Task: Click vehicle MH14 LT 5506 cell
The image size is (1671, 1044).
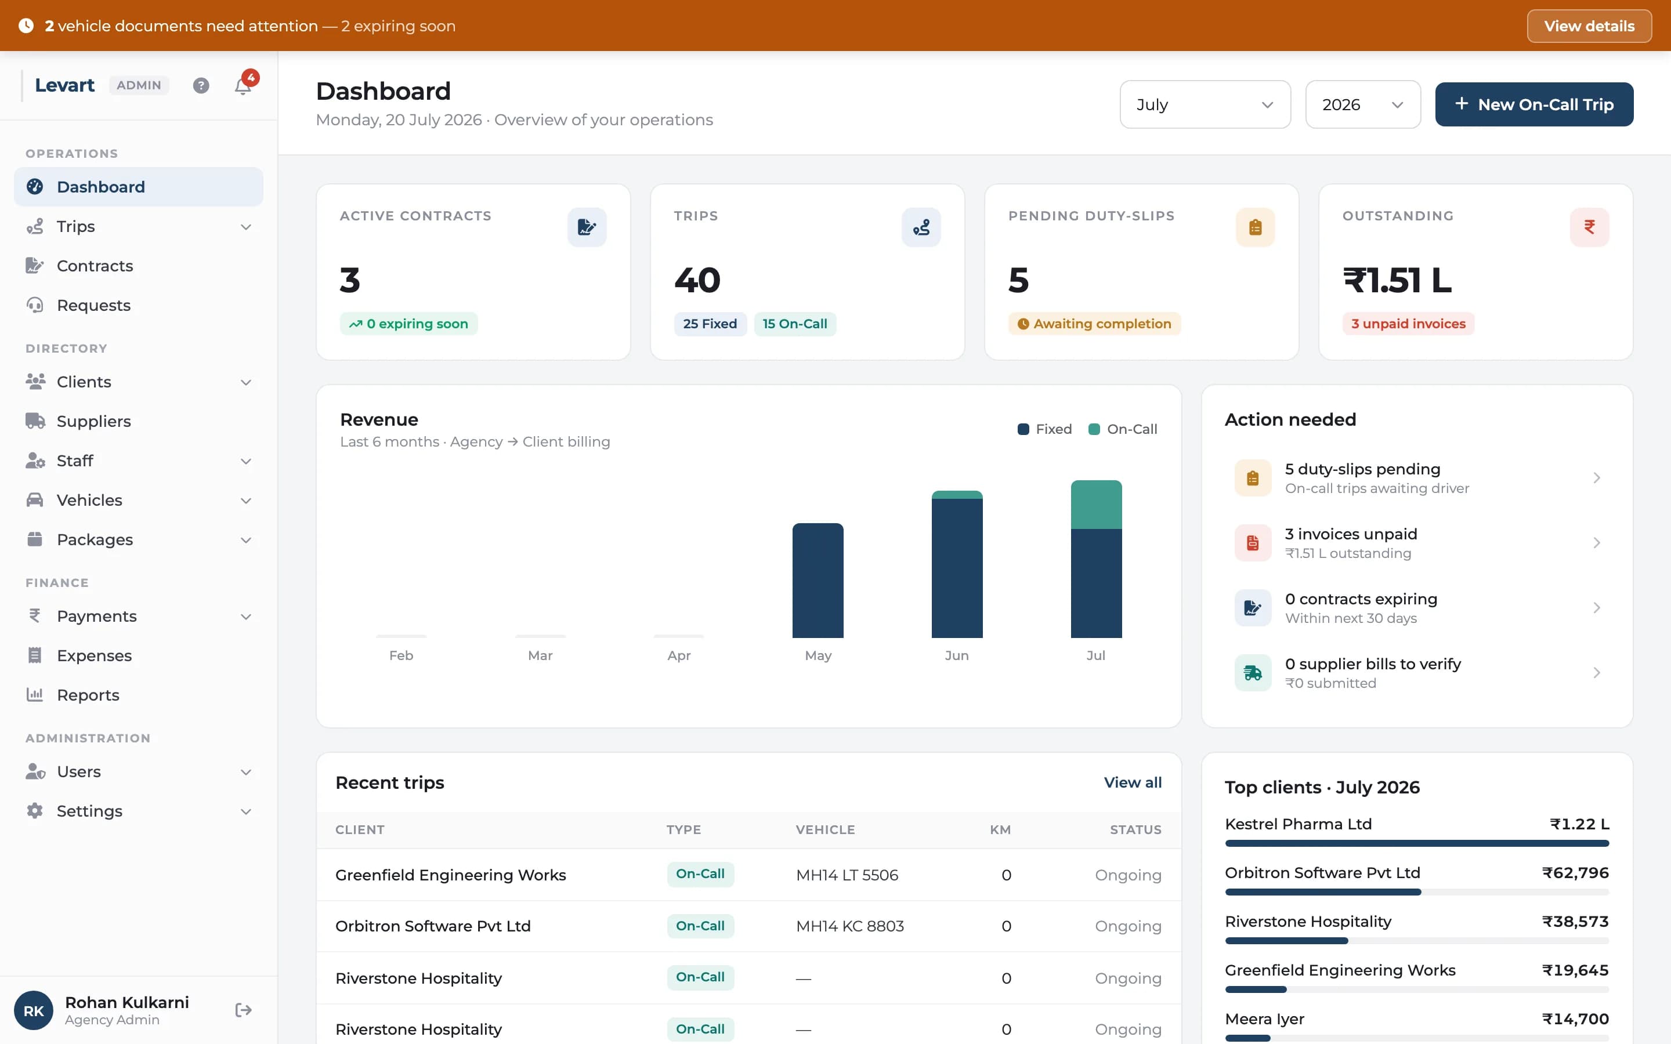Action: click(847, 875)
